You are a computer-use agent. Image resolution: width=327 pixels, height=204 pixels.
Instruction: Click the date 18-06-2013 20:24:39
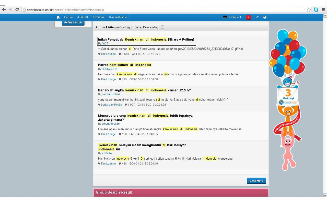(152, 105)
